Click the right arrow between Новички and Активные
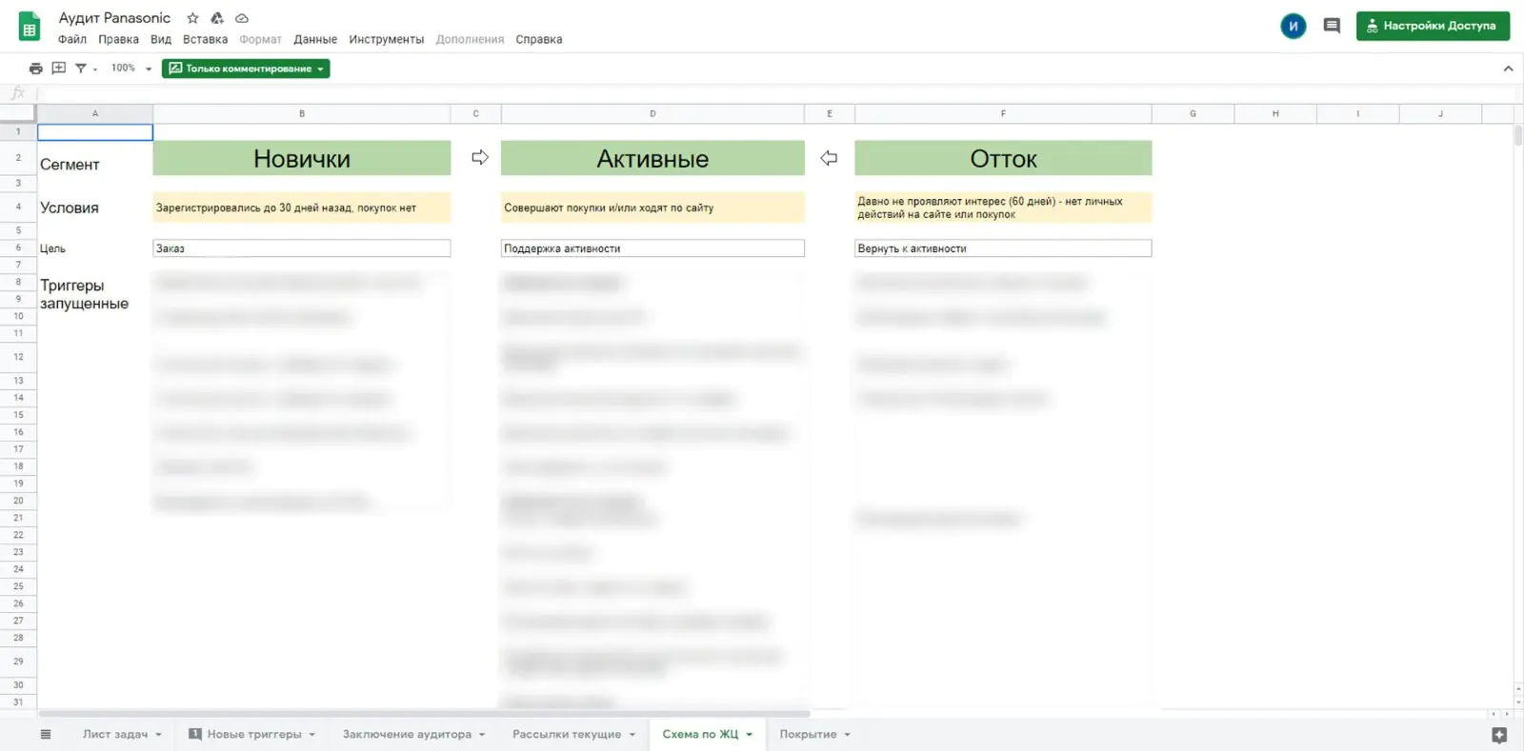 (480, 157)
